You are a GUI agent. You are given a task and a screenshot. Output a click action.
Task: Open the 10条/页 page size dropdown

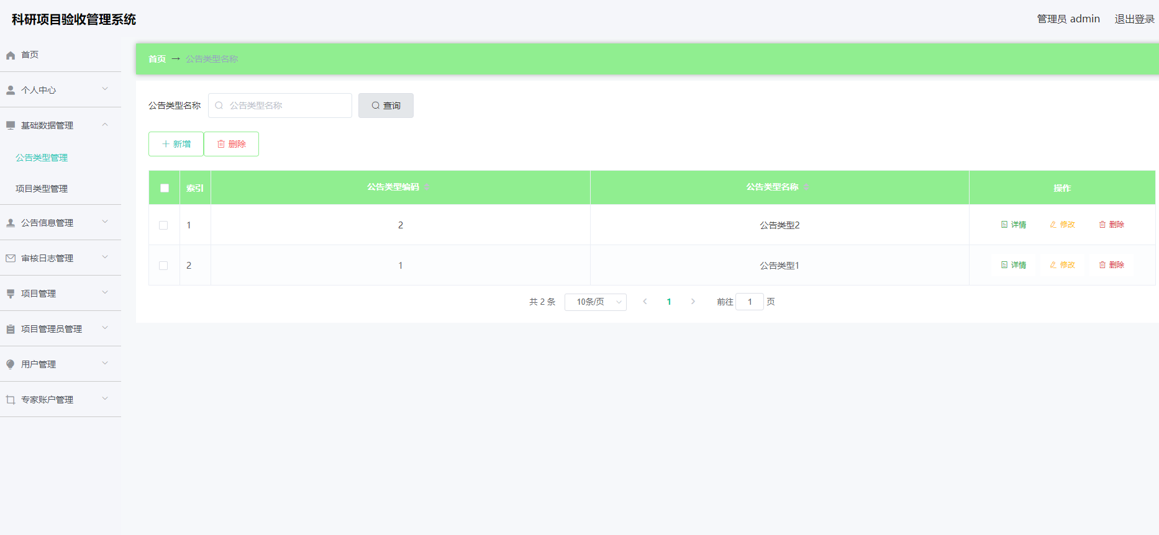(595, 302)
